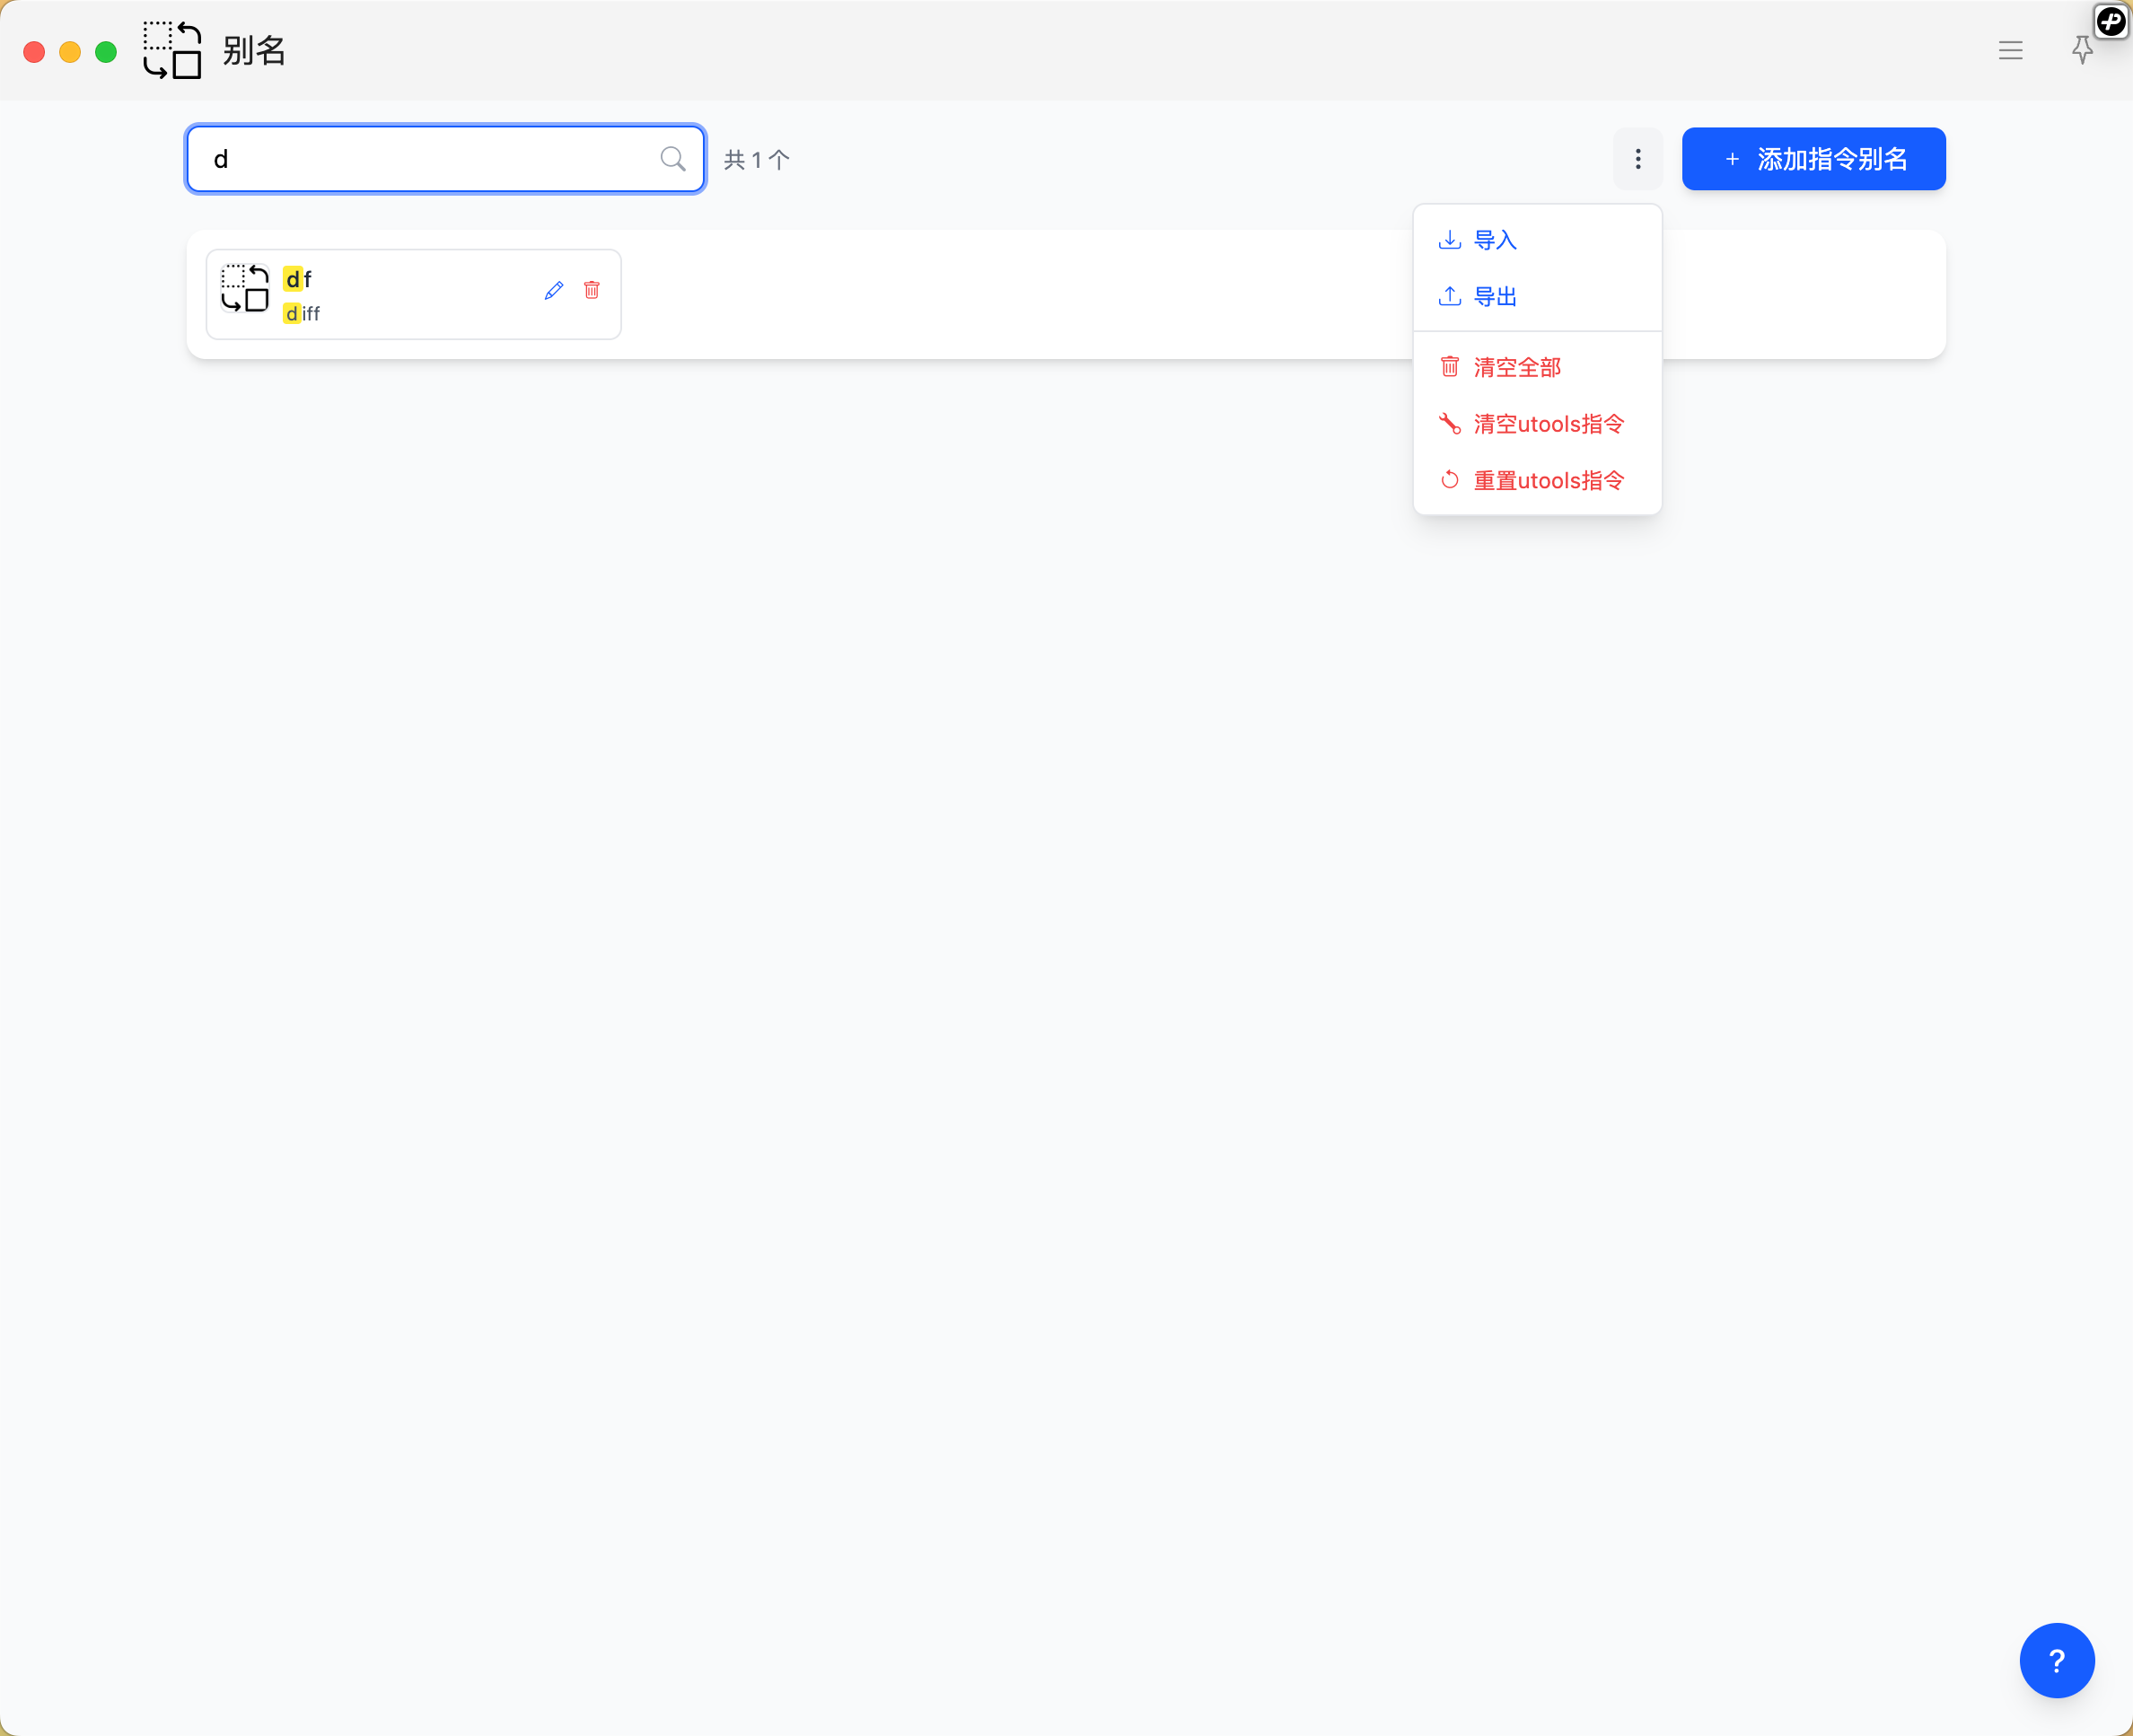Click the 共 1 个 count label
Screen dimensions: 2133x1736
[x=757, y=160]
